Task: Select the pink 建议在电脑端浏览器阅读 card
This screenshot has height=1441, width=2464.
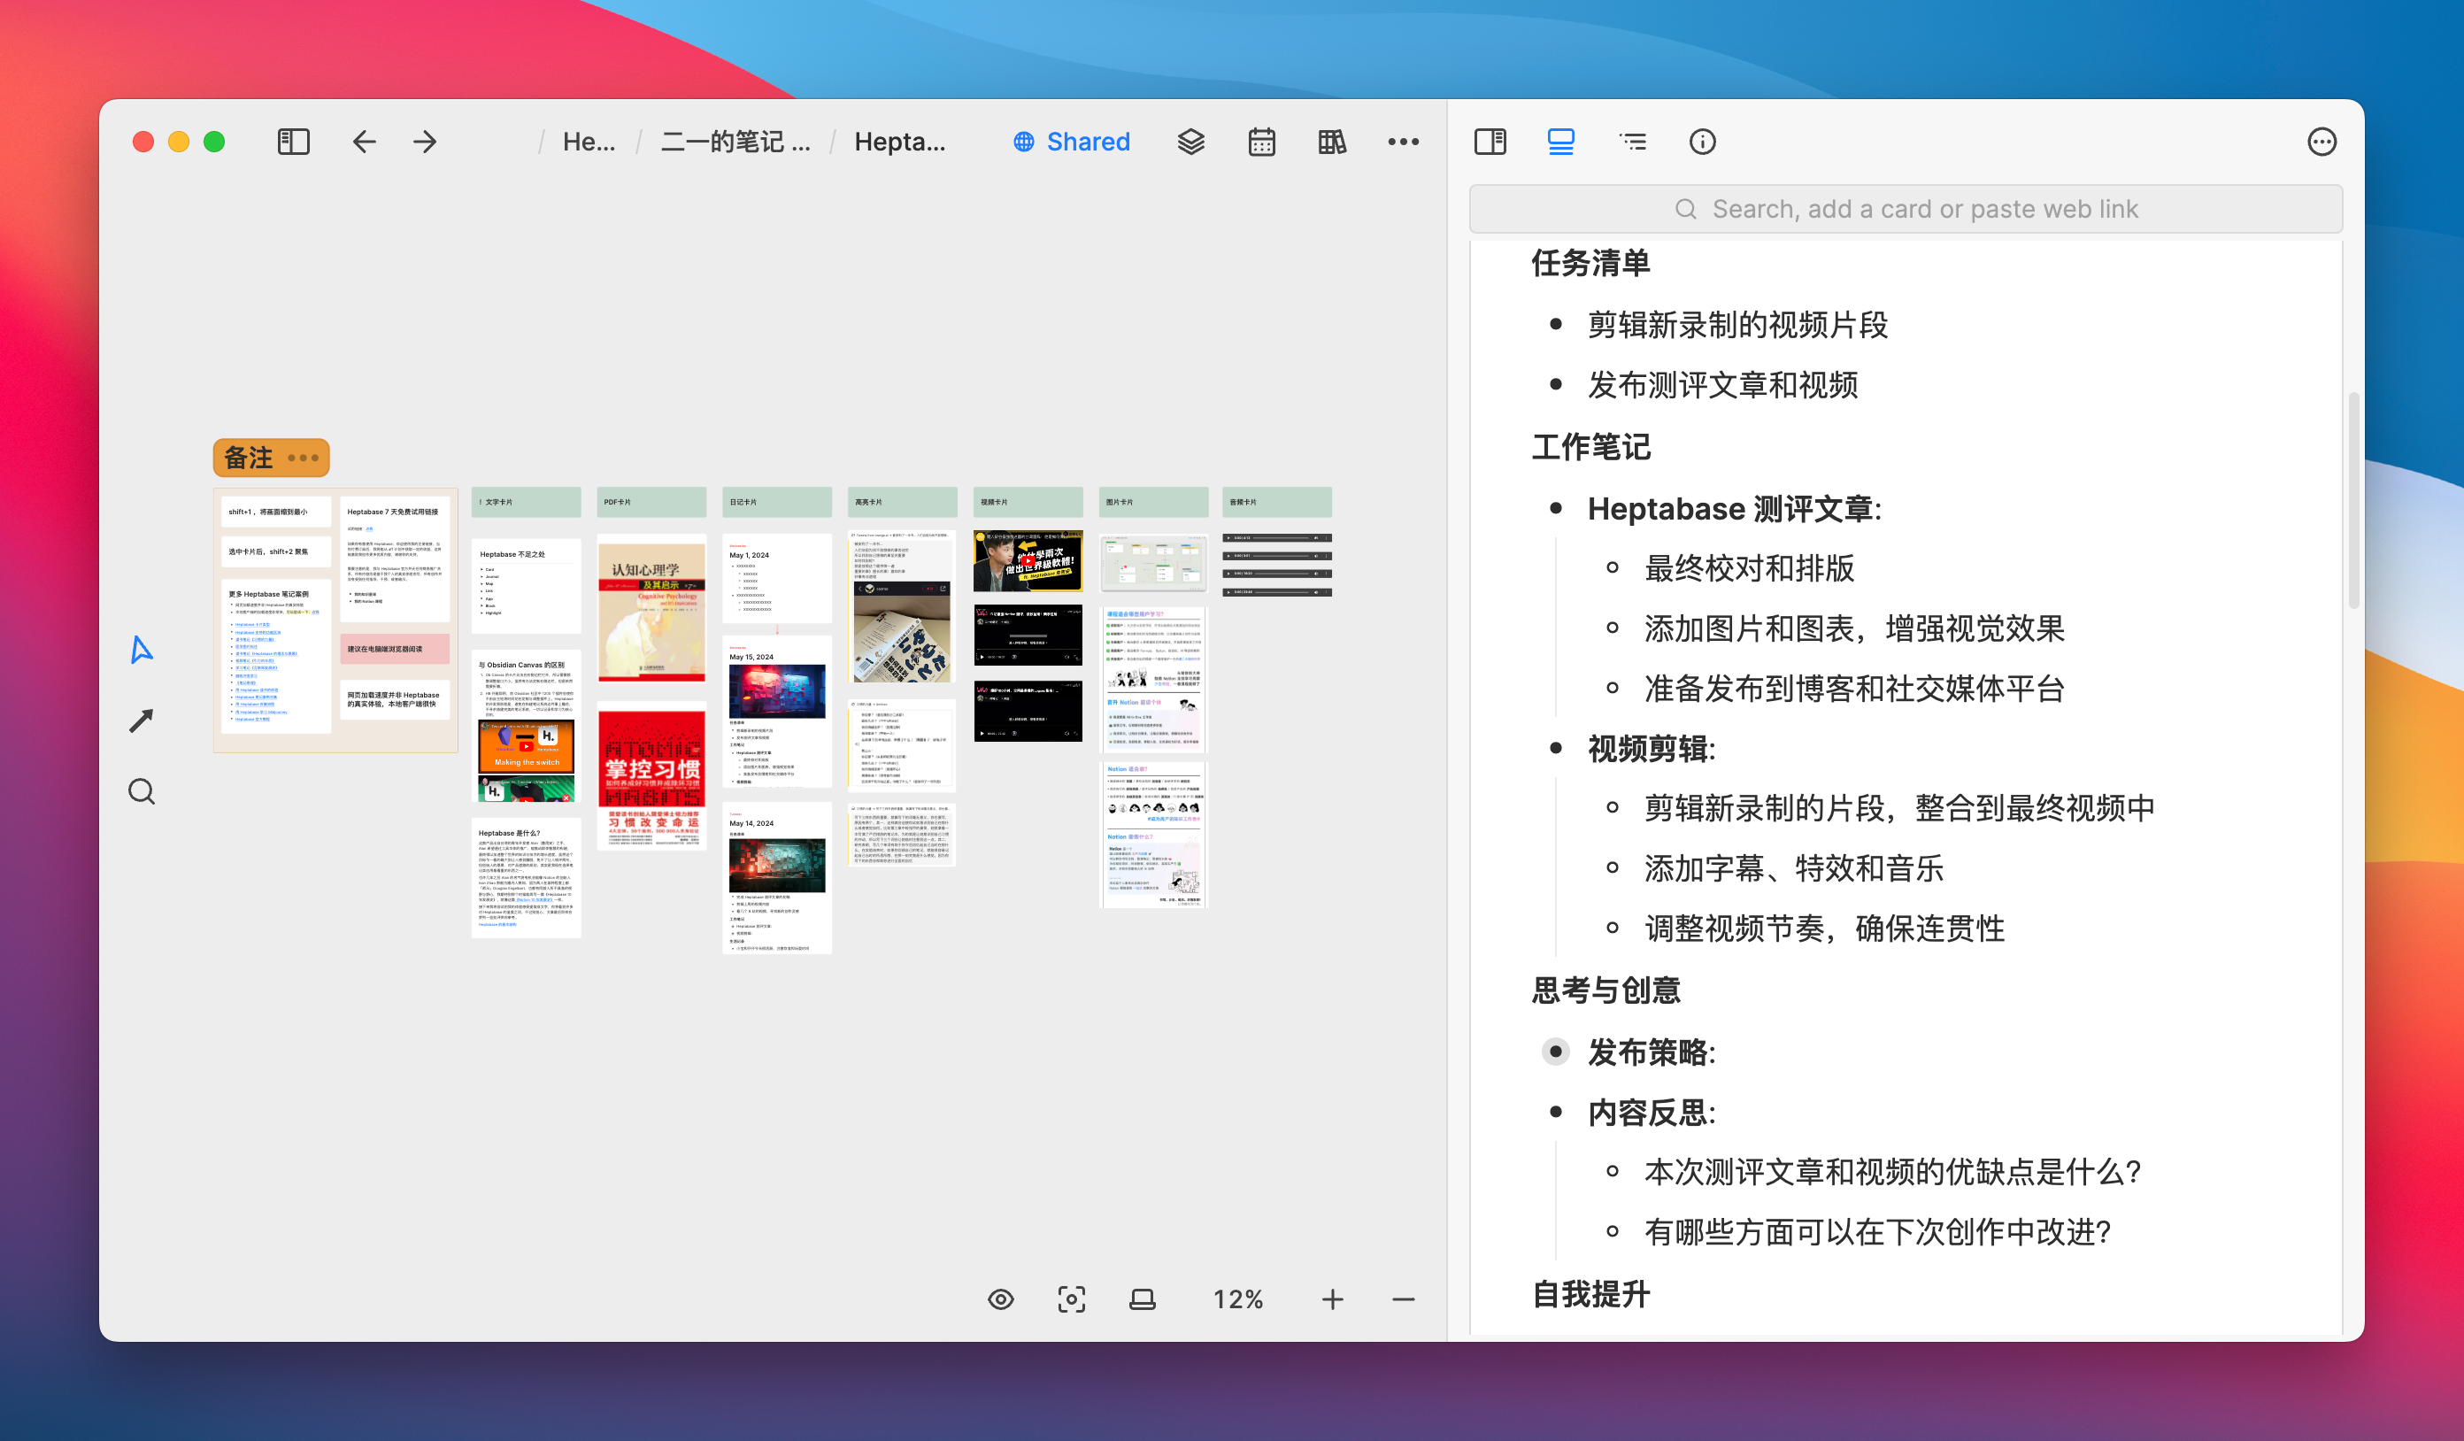Action: click(x=395, y=649)
